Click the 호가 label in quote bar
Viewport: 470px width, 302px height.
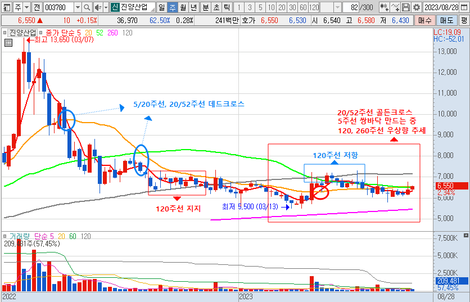pos(249,20)
